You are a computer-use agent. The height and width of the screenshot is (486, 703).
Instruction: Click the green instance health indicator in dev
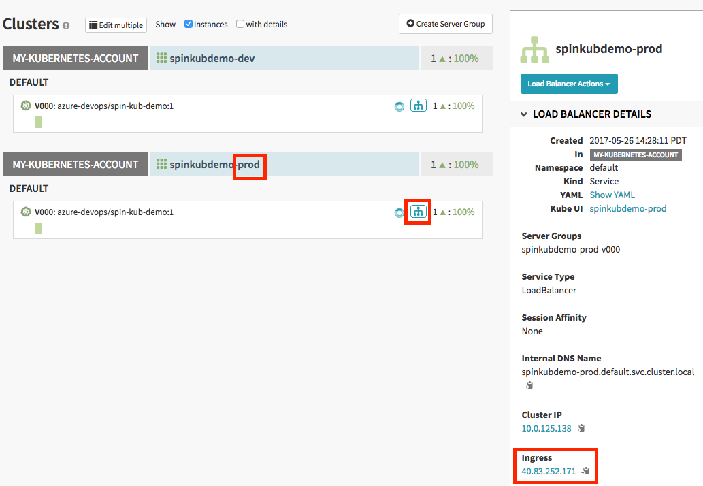click(x=38, y=122)
